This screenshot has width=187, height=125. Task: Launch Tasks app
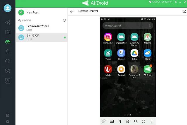click(108, 53)
